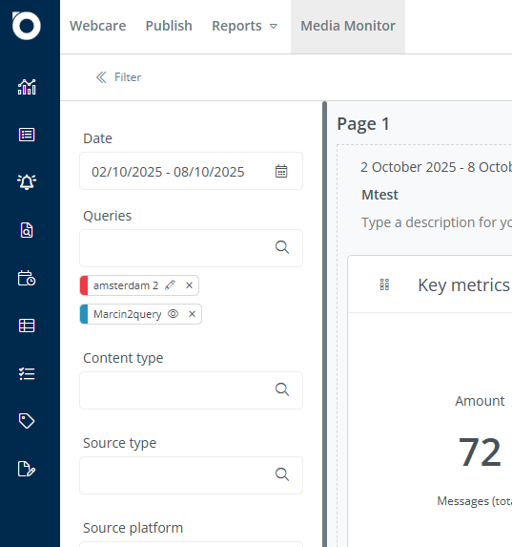
Task: Click the Mtest report title
Action: click(379, 195)
